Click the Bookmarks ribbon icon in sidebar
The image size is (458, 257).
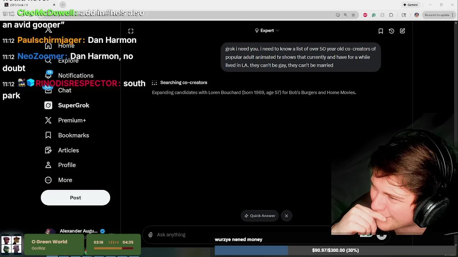48,135
